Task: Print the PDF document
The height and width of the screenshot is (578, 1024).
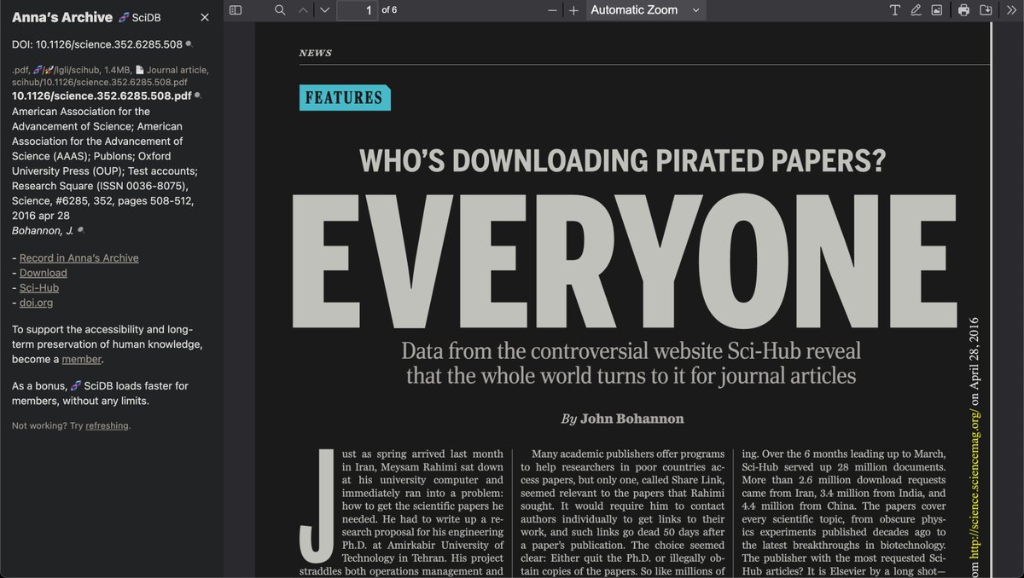Action: pyautogui.click(x=964, y=10)
